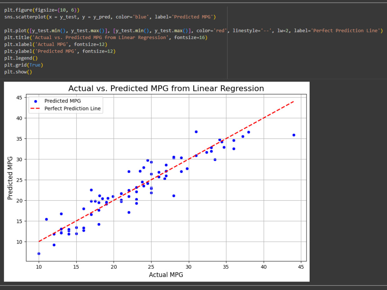Screen dimensions: 387x290
Task: Click the 'Actual MPG' x-axis label
Action: (x=166, y=275)
